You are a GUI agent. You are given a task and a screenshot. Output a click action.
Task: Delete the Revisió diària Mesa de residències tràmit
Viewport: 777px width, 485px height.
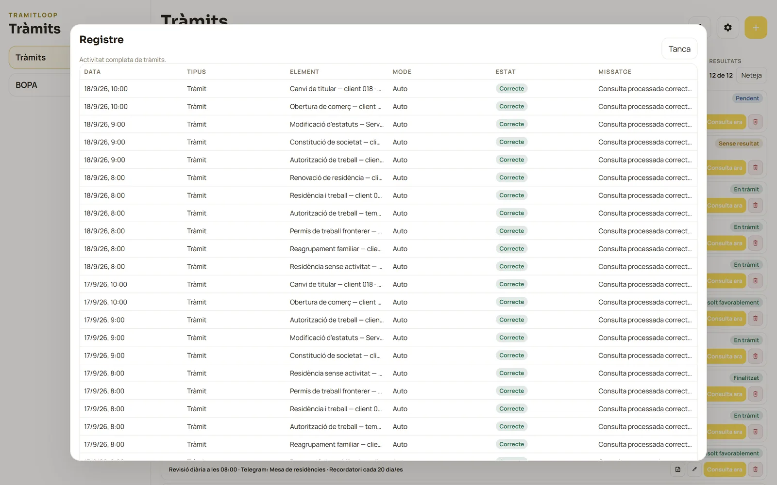pos(755,469)
